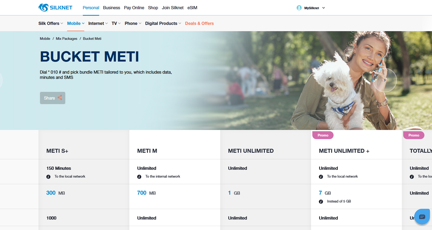
Task: Expand the TV menu
Action: point(116,23)
